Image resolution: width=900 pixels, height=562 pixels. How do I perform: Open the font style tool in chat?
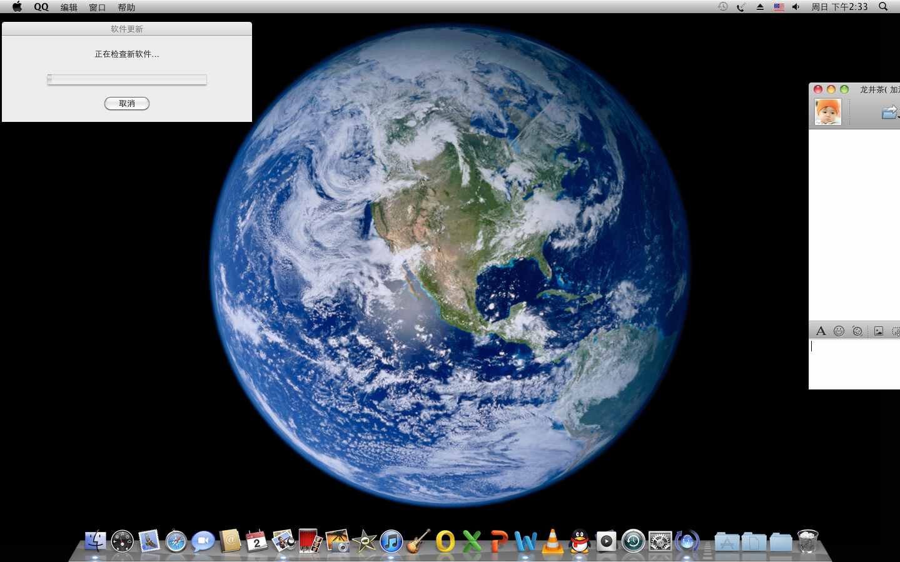(821, 331)
